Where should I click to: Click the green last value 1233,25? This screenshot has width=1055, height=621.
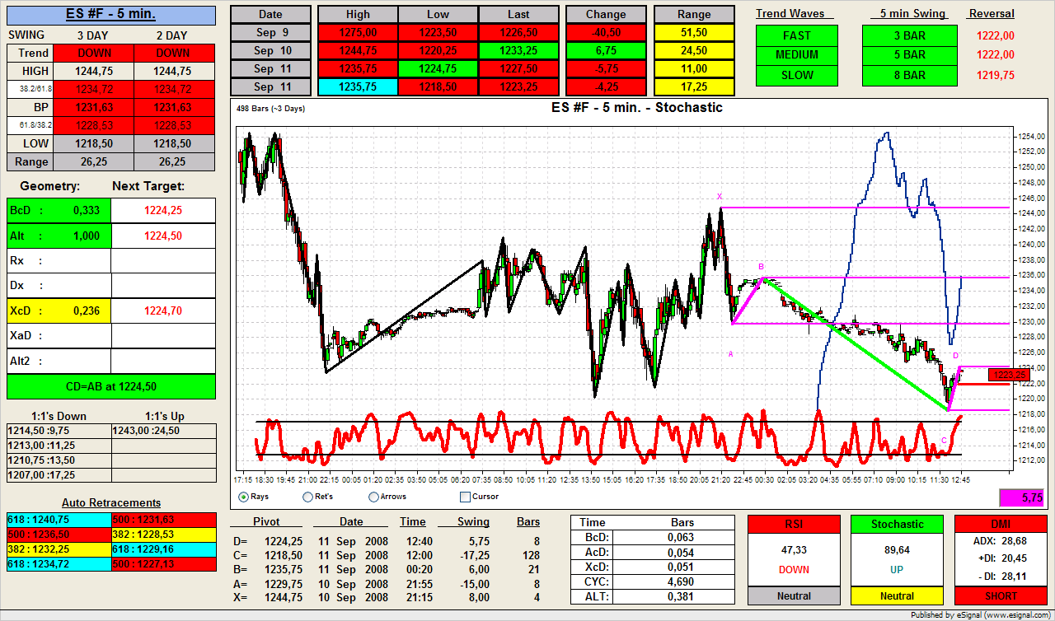pyautogui.click(x=518, y=51)
